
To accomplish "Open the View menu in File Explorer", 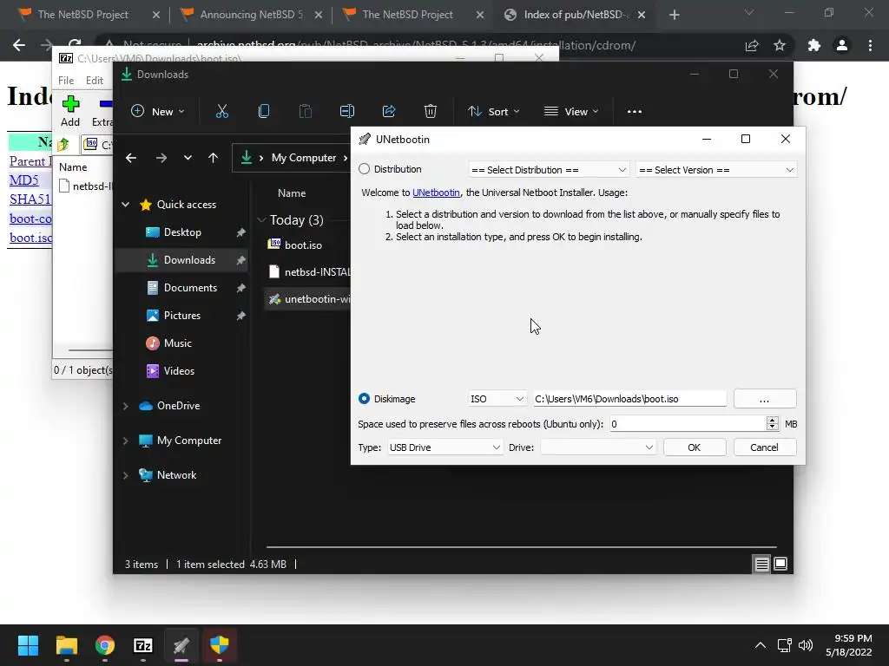I will pos(571,112).
